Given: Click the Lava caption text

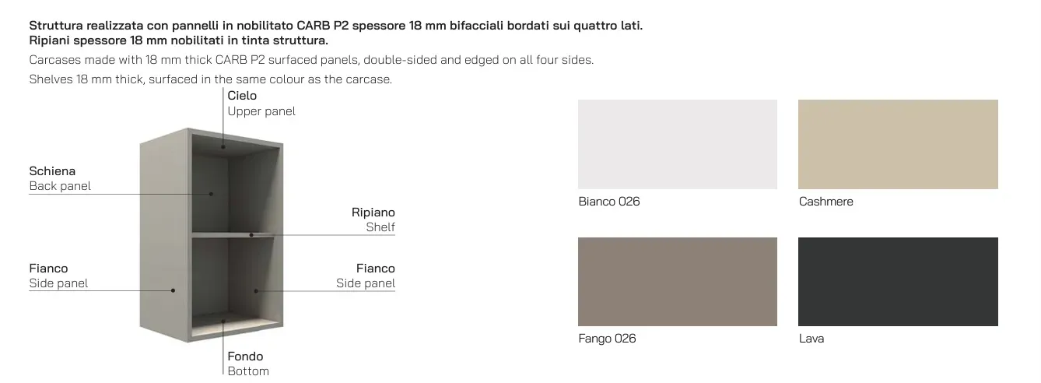Looking at the screenshot, I should point(811,339).
